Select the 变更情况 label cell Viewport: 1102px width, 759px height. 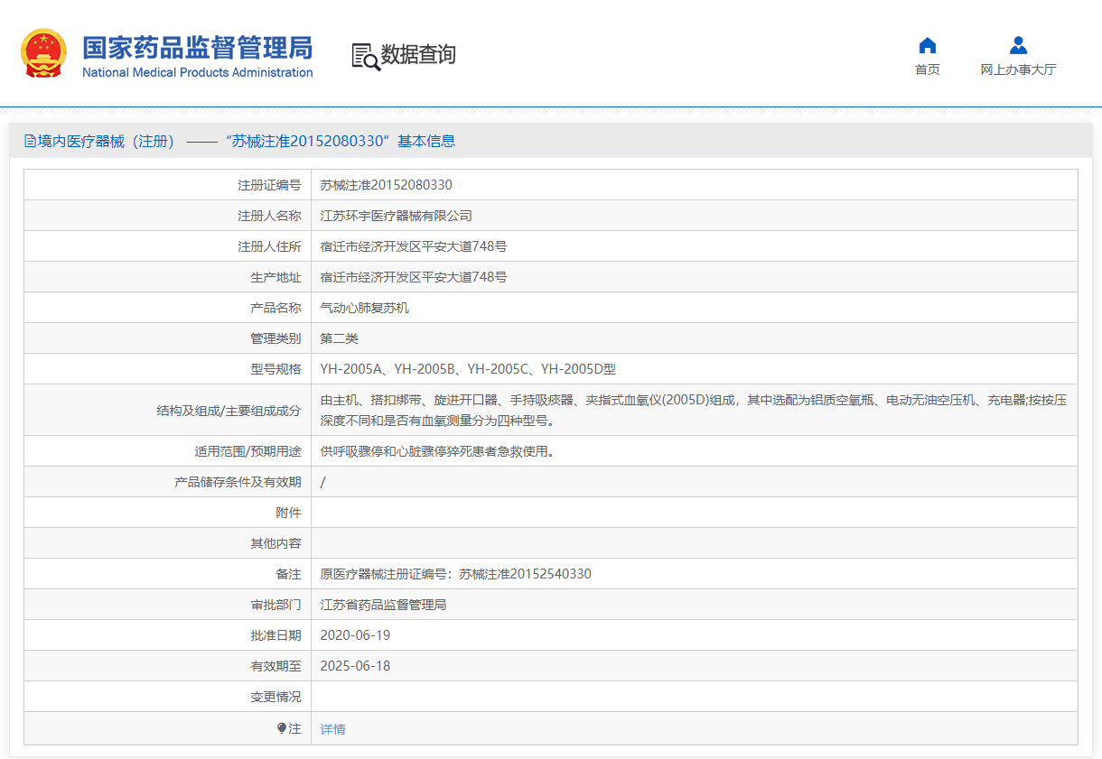click(167, 697)
